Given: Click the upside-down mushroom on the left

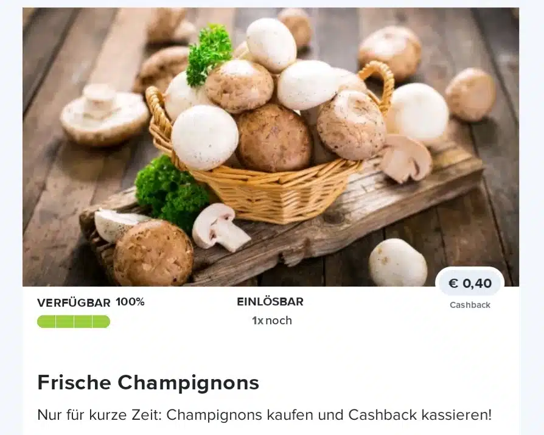Looking at the screenshot, I should coord(104,113).
